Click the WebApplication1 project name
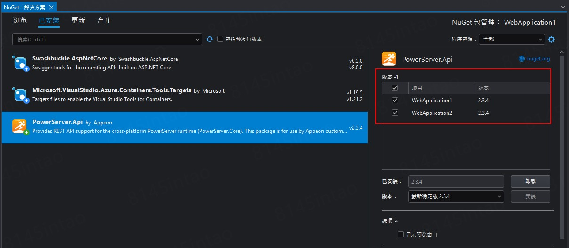This screenshot has height=248, width=569. (x=432, y=101)
